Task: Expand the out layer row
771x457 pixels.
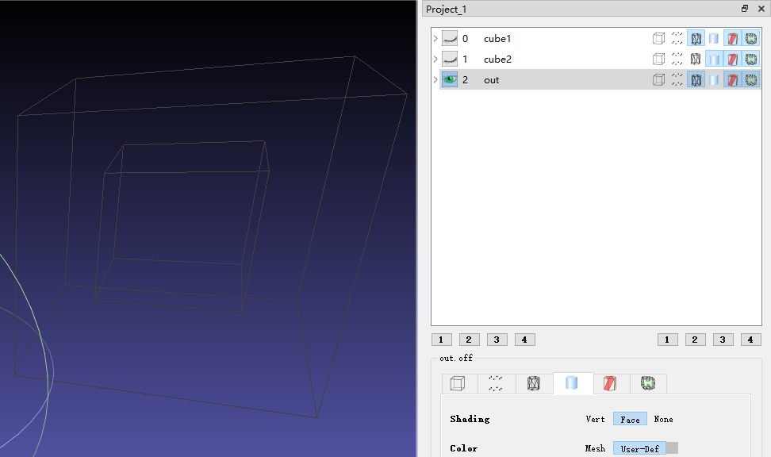Action: tap(435, 79)
